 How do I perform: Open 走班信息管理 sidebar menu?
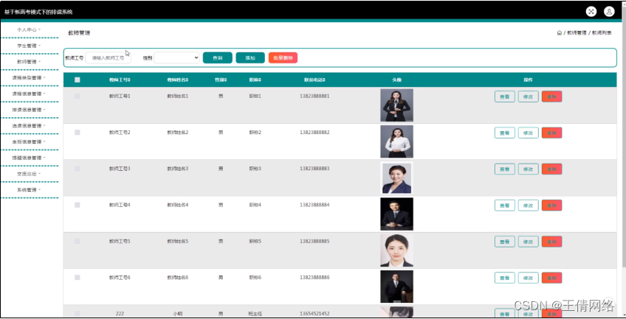(29, 141)
